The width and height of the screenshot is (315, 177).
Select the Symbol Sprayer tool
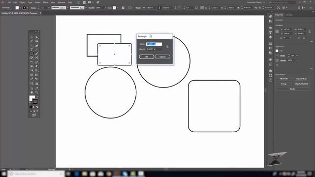click(x=31, y=84)
